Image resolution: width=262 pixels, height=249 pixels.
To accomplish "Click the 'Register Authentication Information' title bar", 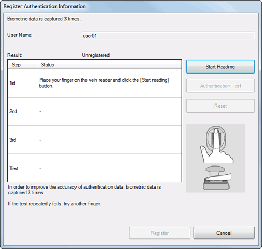I will 131,6.
